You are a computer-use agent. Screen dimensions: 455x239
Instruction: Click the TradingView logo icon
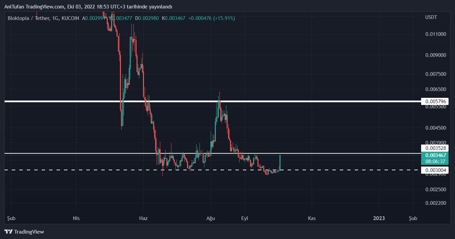click(x=8, y=232)
